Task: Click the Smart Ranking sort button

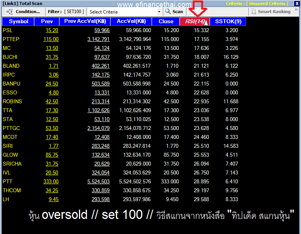Action: click(271, 12)
